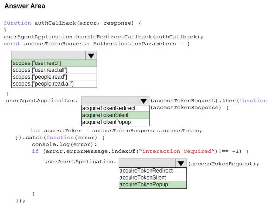269x206 pixels.
Task: Choose scopes:["user.read.all"] option
Action: pyautogui.click(x=54, y=70)
